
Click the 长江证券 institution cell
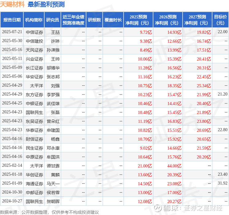(34, 68)
